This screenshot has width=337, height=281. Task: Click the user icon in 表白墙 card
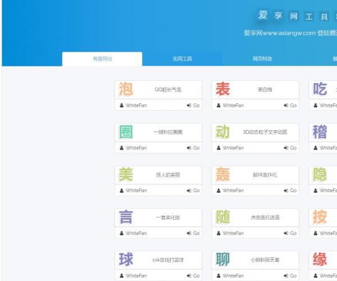[218, 105]
